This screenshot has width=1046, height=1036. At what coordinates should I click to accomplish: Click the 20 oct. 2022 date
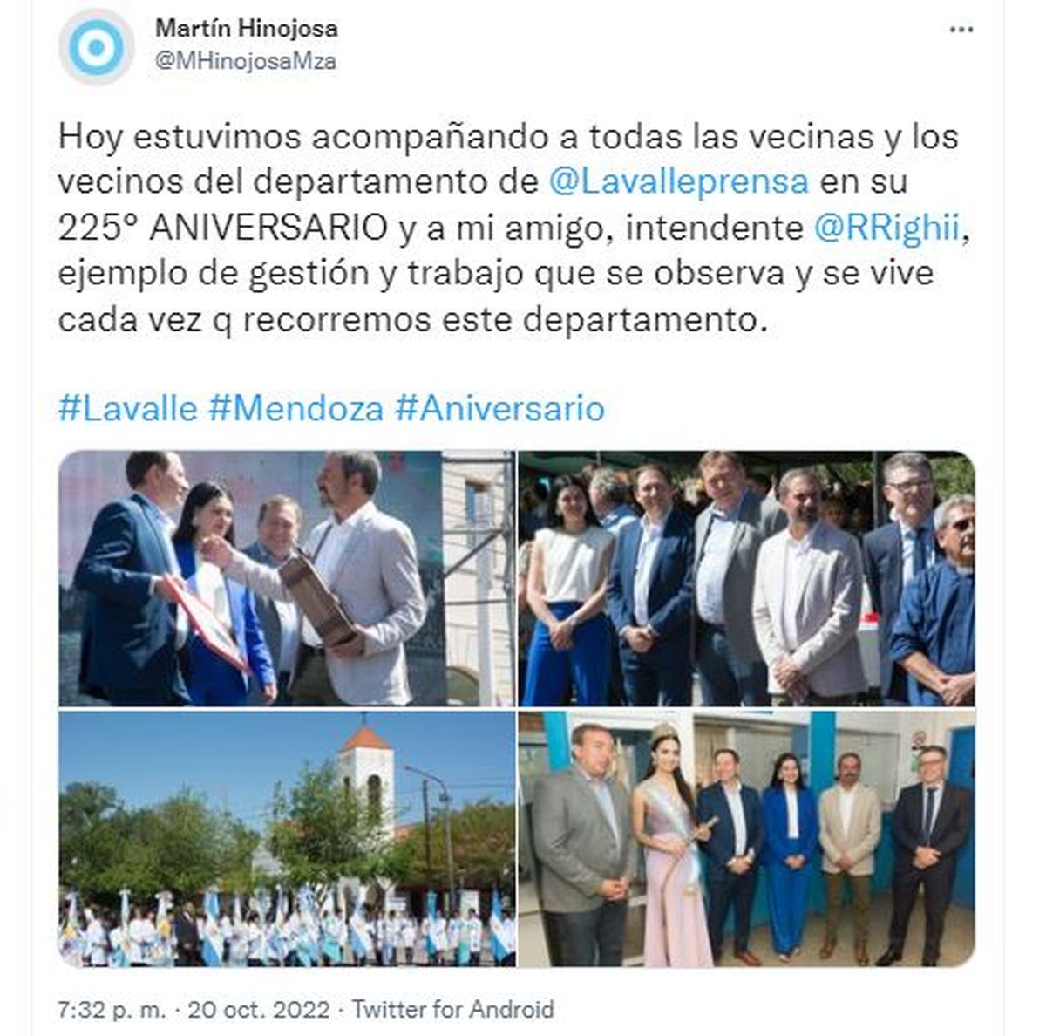[x=259, y=1010]
